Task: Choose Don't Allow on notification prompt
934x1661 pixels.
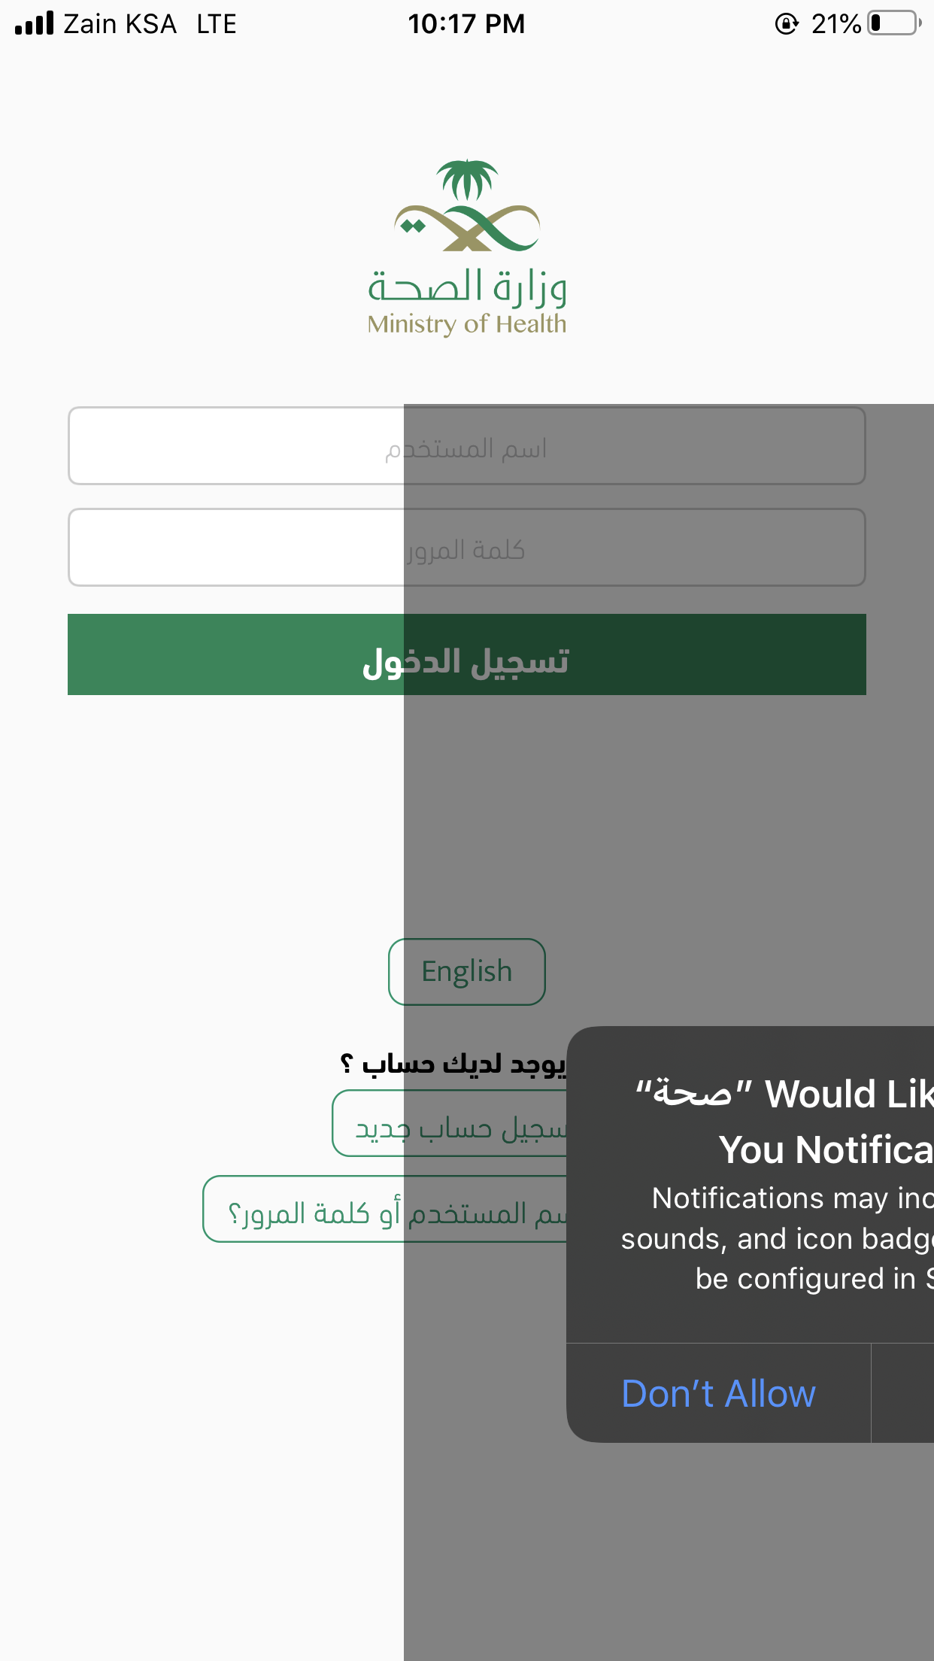Action: click(718, 1393)
